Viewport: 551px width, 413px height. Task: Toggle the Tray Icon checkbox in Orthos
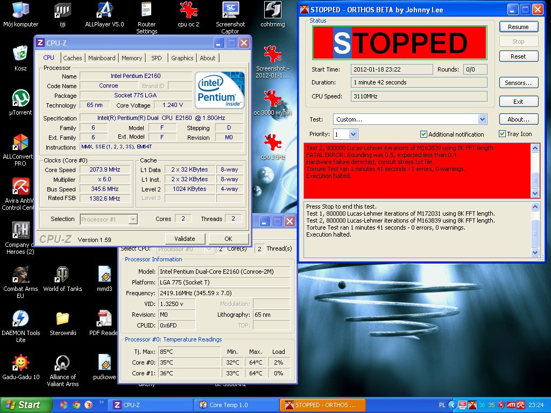pos(502,134)
